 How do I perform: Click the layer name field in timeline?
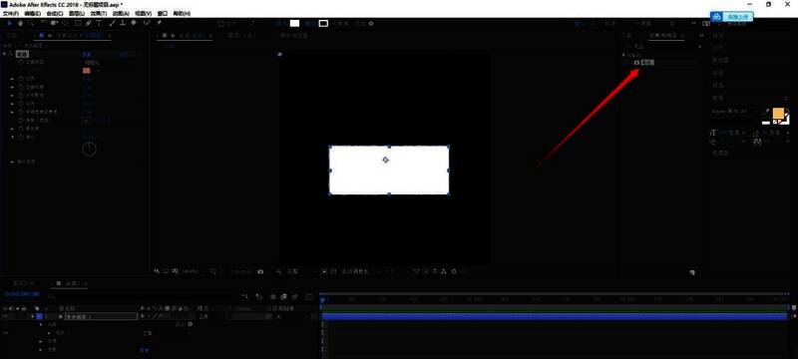pyautogui.click(x=101, y=316)
